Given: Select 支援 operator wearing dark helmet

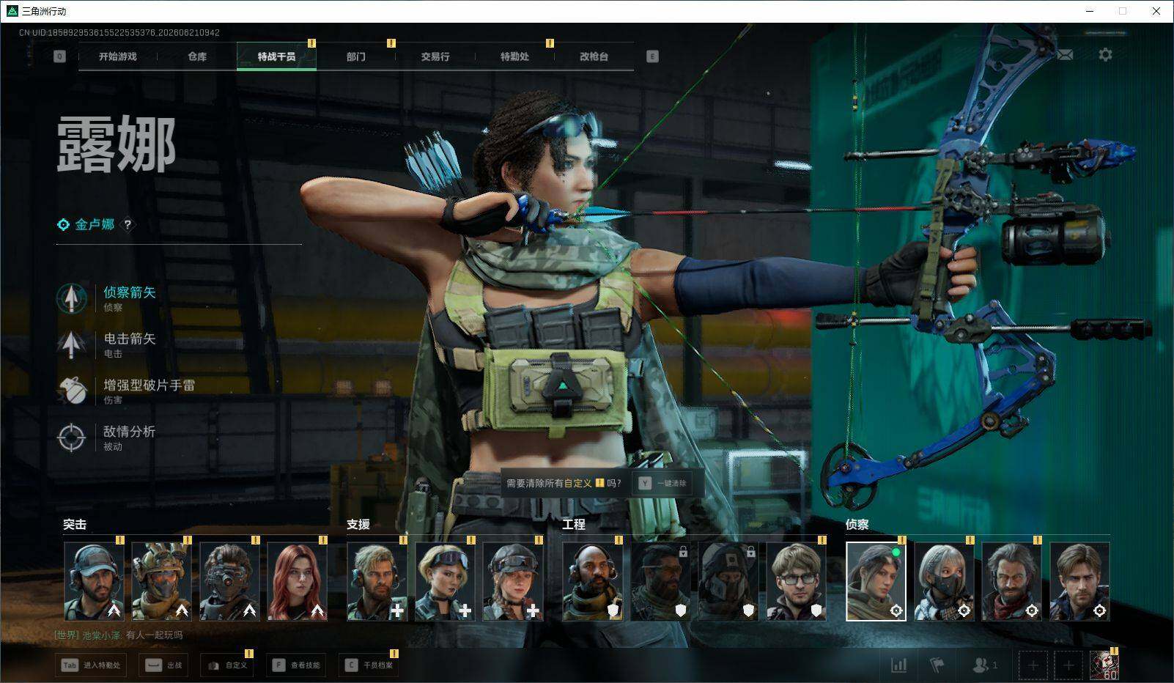Looking at the screenshot, I should click(x=513, y=581).
